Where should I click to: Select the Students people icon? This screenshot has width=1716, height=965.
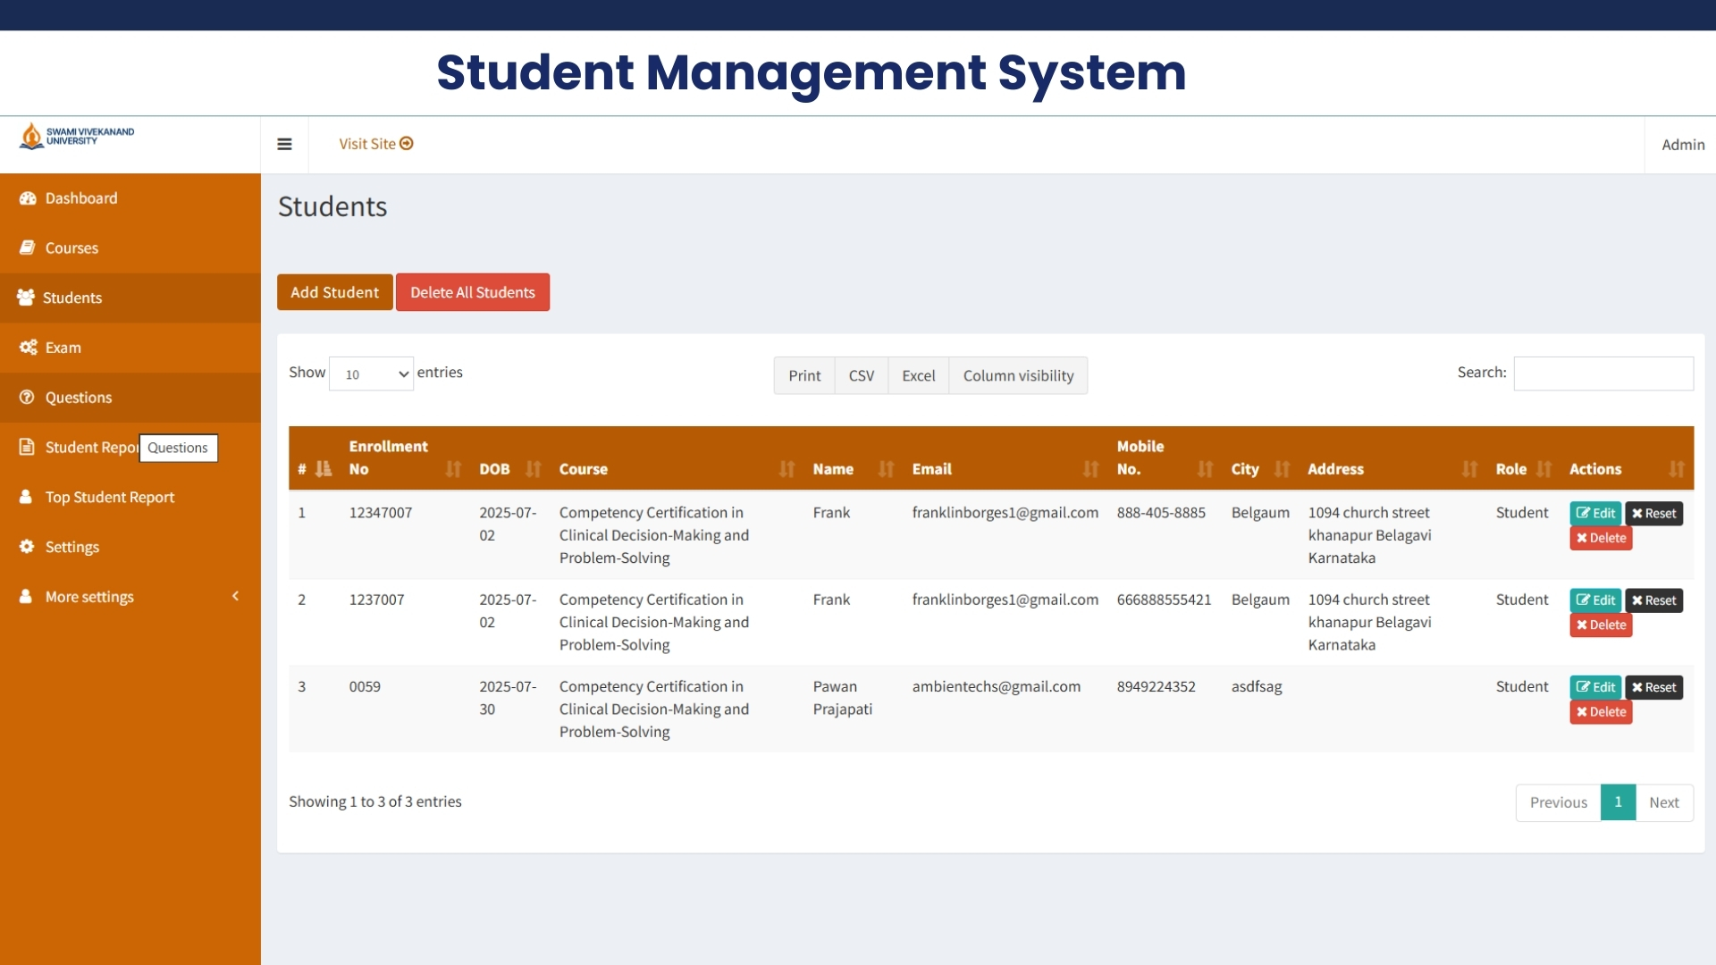tap(26, 298)
